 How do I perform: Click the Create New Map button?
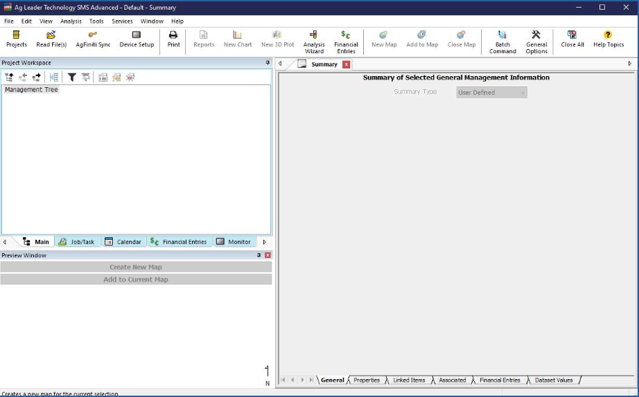[x=136, y=267]
